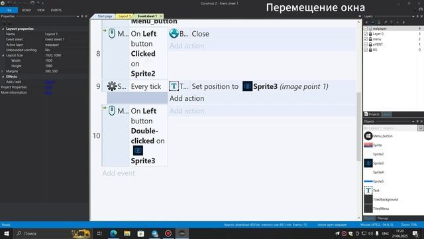Toggle visibility of eVENT layer

366,44
